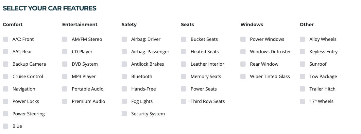361x134 pixels.
Task: Enable the Bluetooth safety checkbox
Action: point(124,76)
